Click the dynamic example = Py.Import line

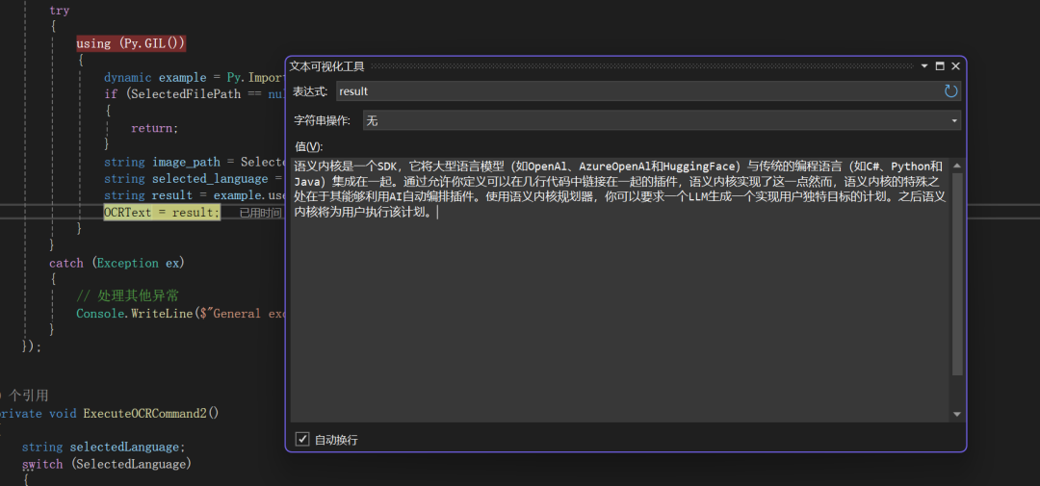(x=195, y=78)
